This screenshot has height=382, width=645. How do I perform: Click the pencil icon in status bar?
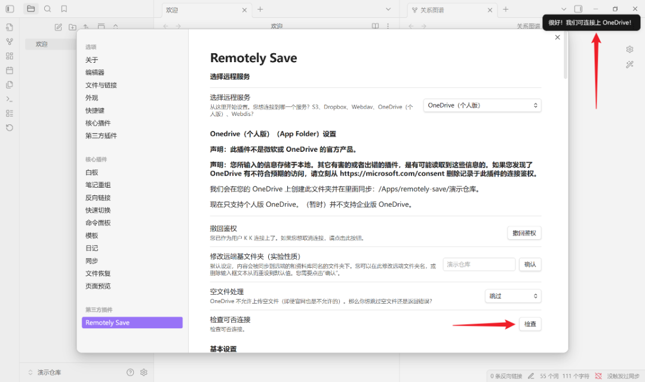tap(531, 376)
